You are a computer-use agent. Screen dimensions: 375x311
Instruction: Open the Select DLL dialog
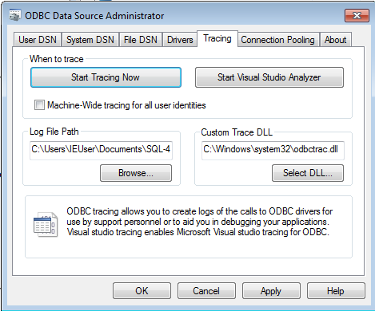tap(308, 173)
